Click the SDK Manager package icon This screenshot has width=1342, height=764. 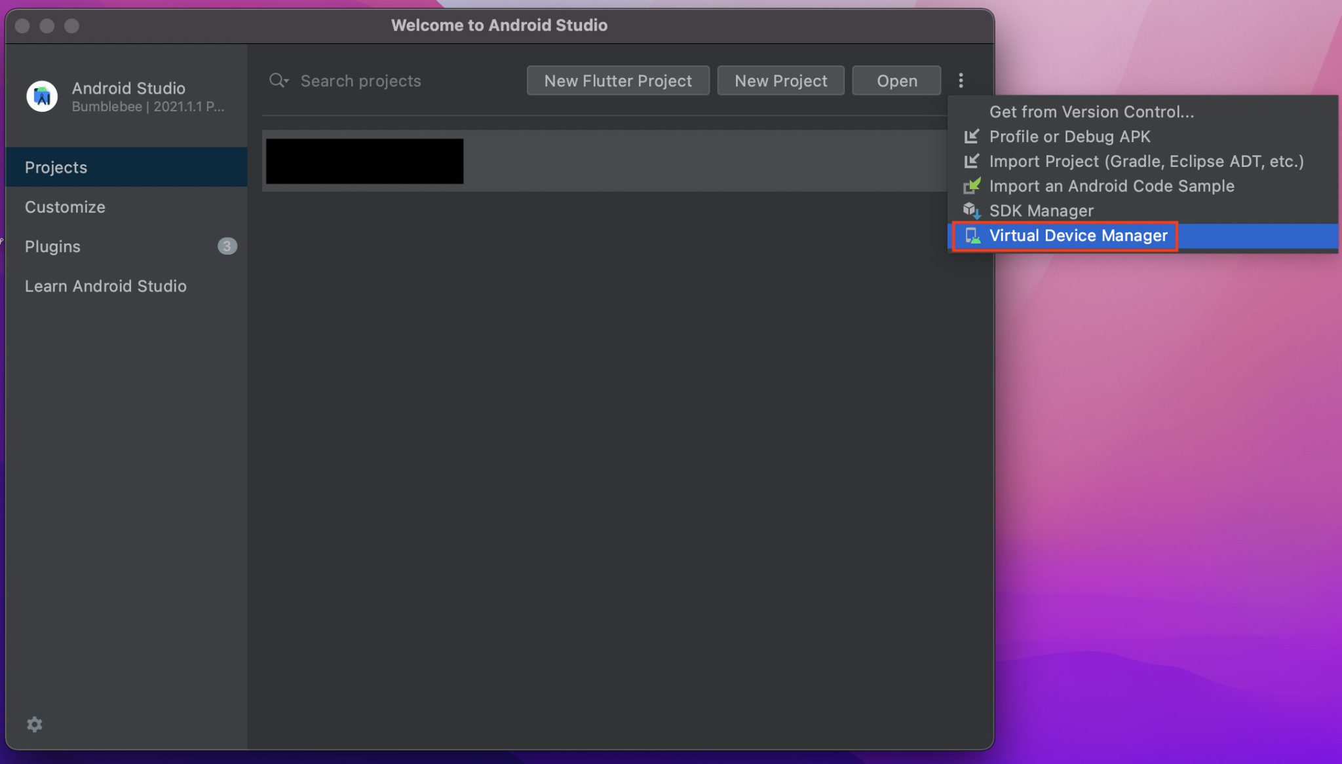(972, 211)
